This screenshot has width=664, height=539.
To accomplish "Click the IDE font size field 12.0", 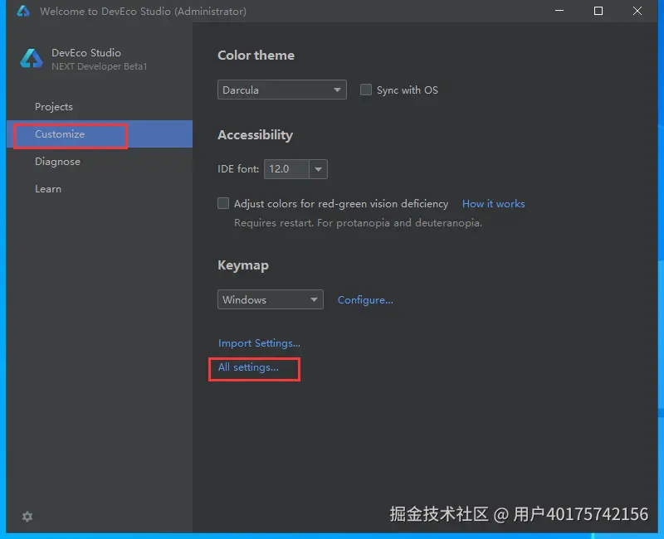I will point(286,169).
